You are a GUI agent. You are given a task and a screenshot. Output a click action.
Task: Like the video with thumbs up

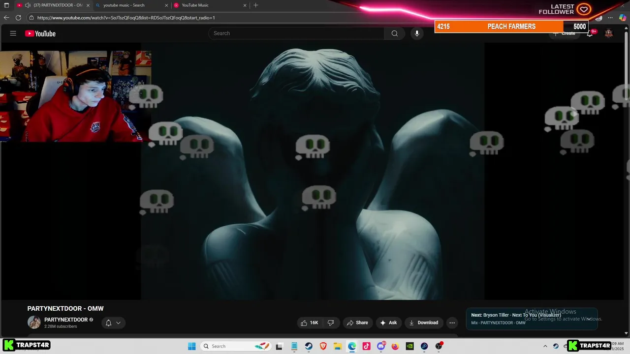pos(310,323)
